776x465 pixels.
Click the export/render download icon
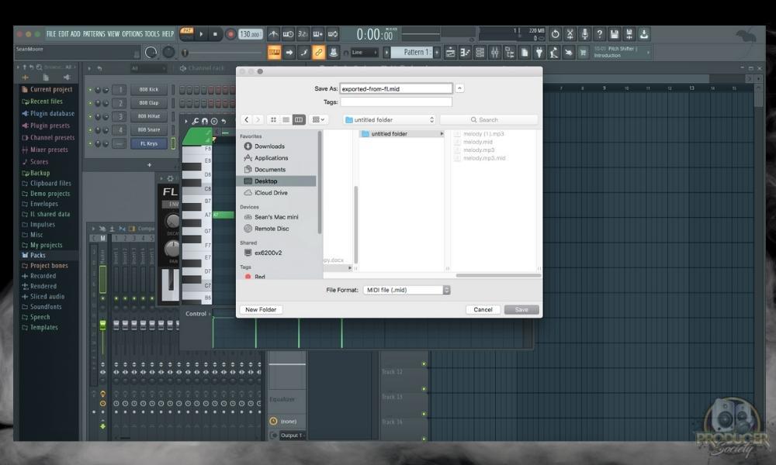(644, 34)
